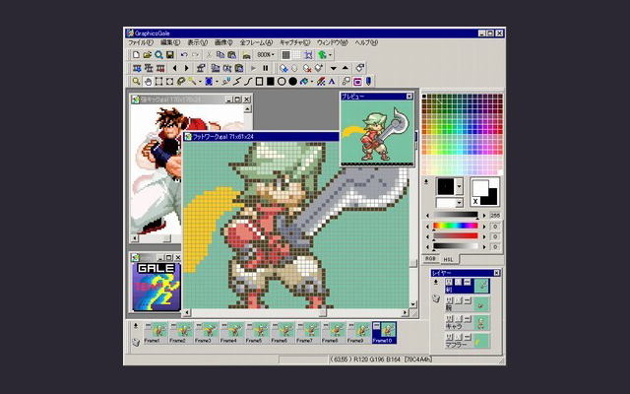Toggle transparency option on 腕 layer
This screenshot has width=630, height=394.
pyautogui.click(x=458, y=300)
